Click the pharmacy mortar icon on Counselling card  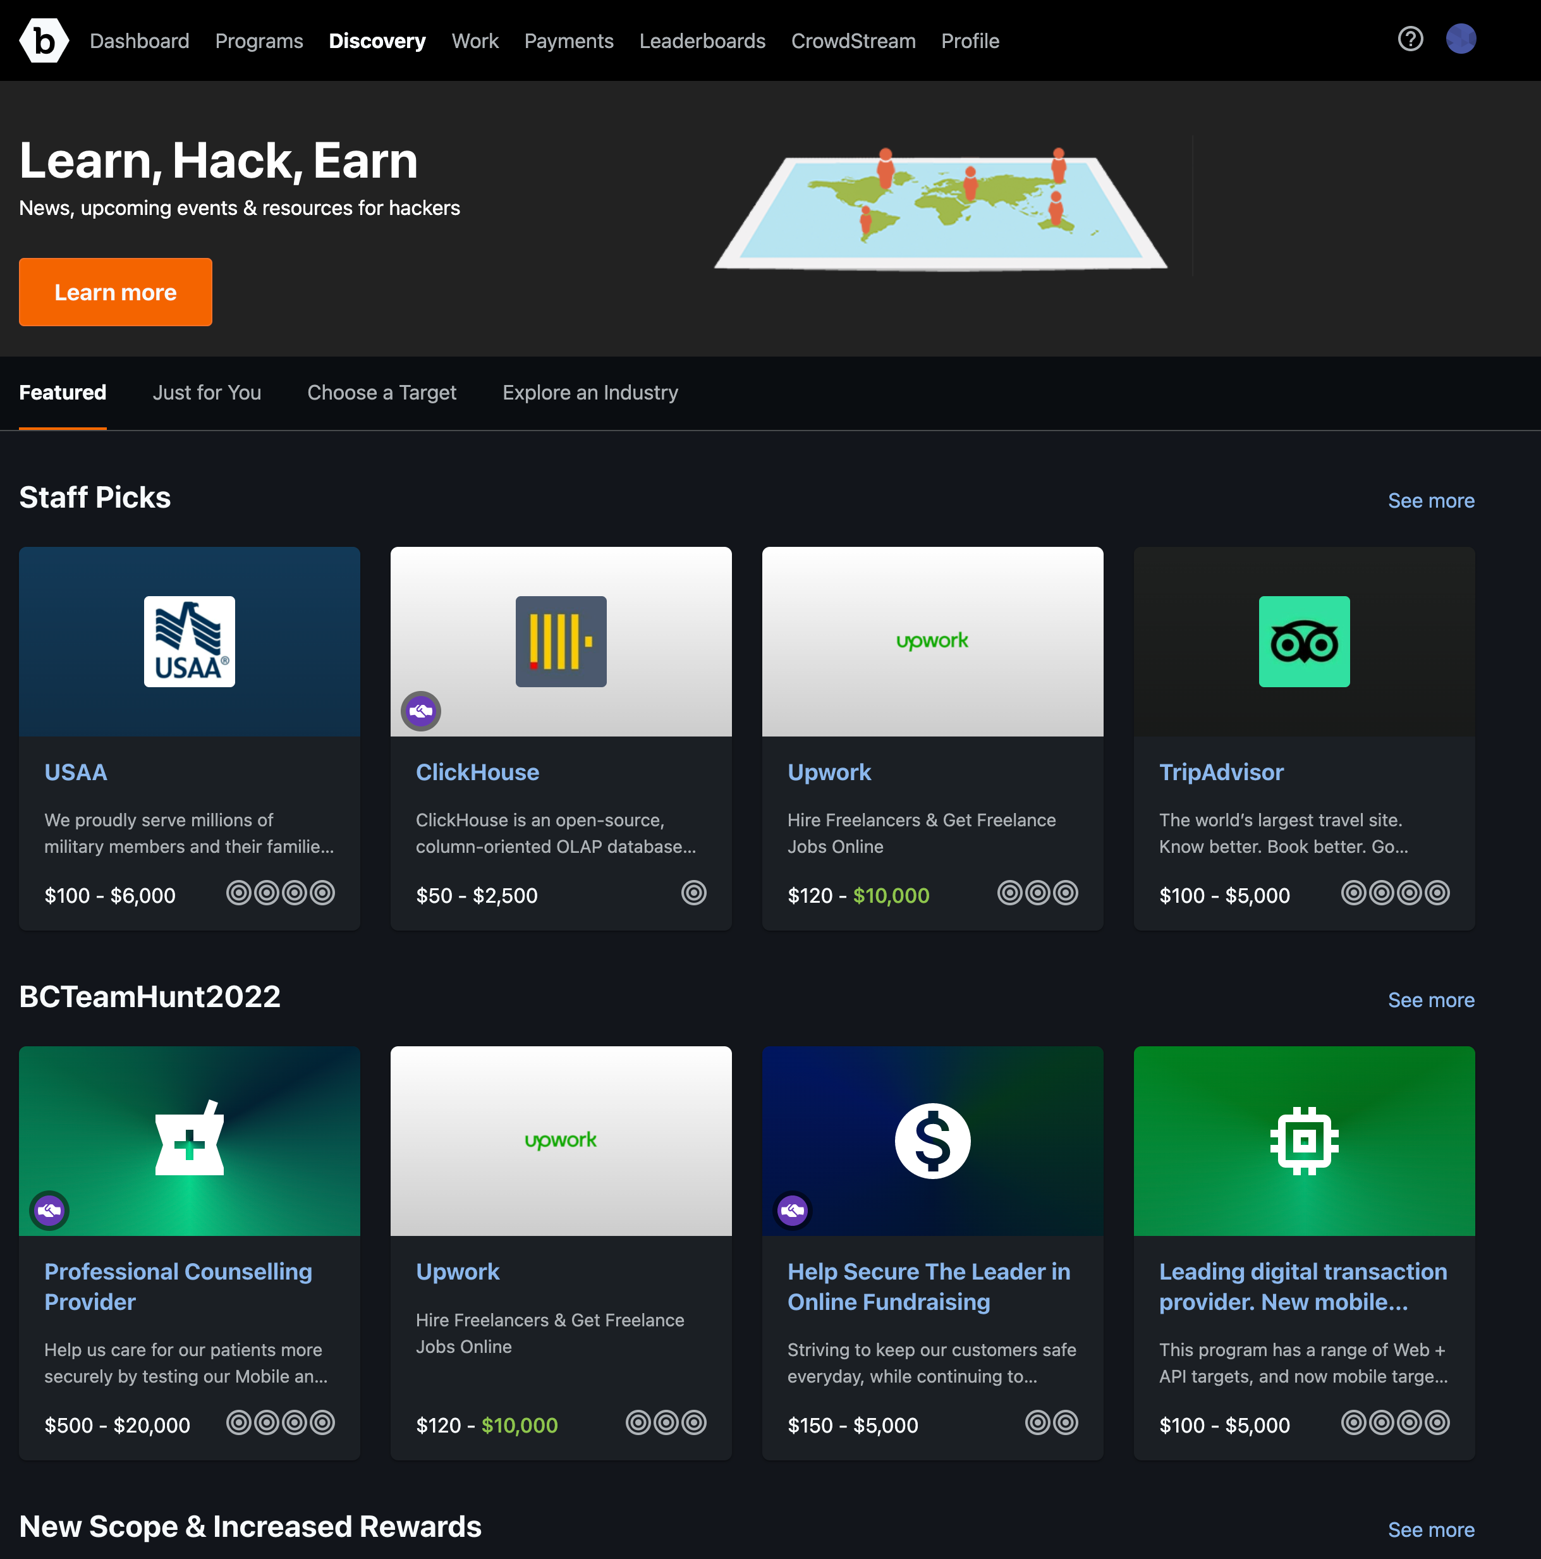pyautogui.click(x=190, y=1138)
